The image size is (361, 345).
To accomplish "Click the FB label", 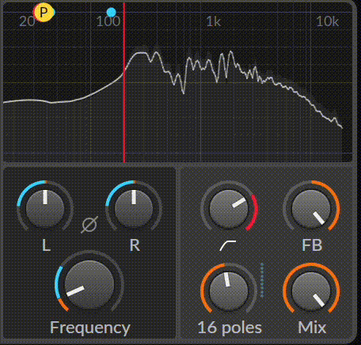I will [312, 245].
